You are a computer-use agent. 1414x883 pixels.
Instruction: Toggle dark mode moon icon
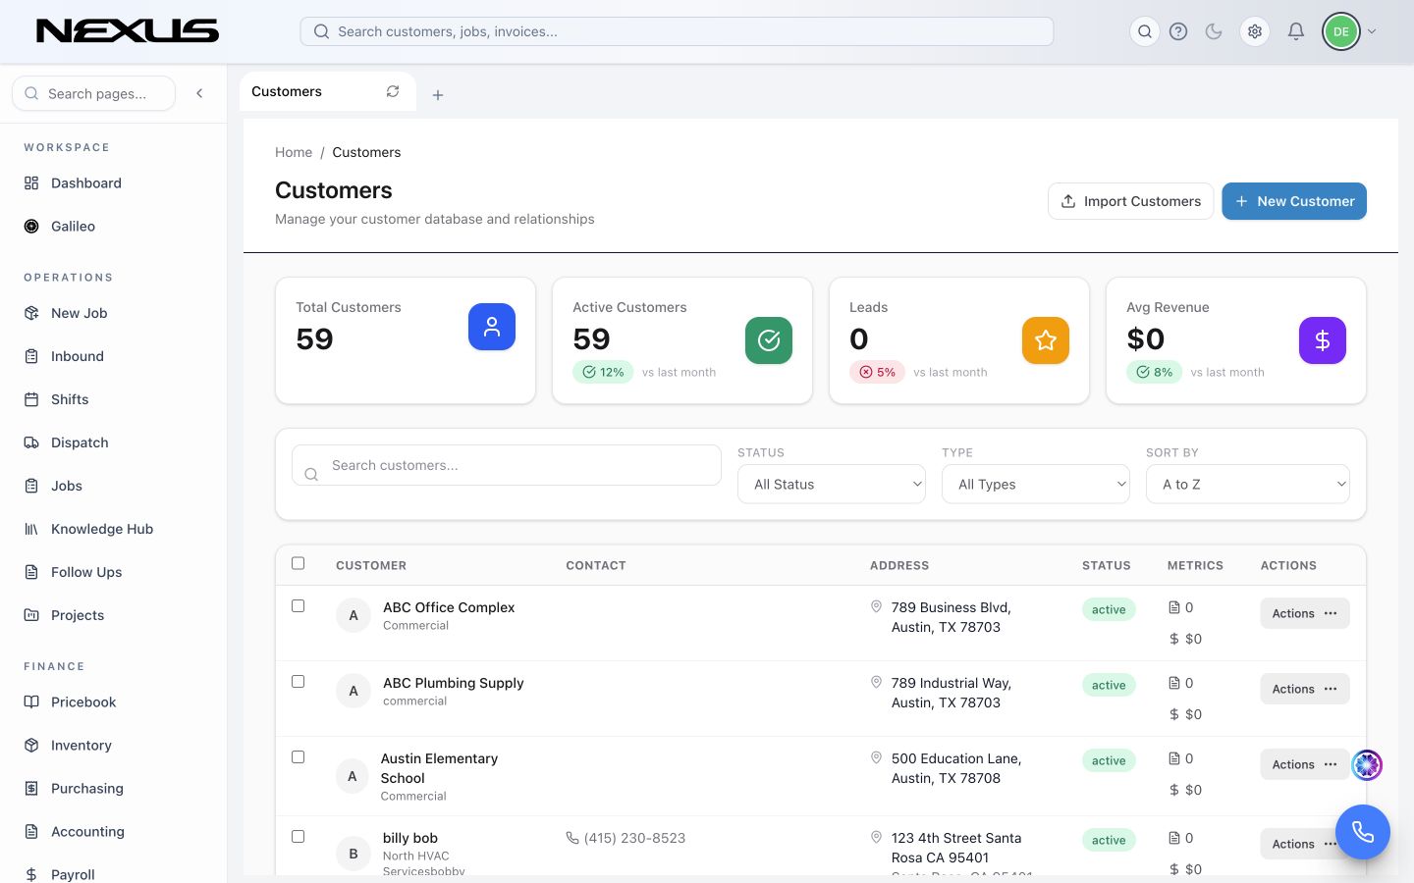pos(1214,31)
